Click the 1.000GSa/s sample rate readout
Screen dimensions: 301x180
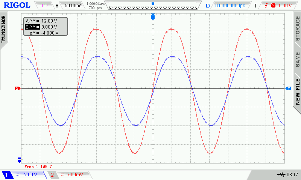(96, 4)
